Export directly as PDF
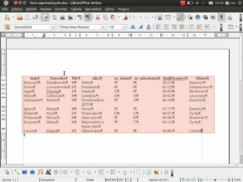 (x=55, y=17)
